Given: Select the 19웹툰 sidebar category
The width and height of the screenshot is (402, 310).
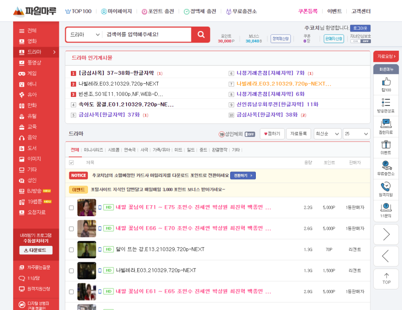Looking at the screenshot, I should coord(36,202).
